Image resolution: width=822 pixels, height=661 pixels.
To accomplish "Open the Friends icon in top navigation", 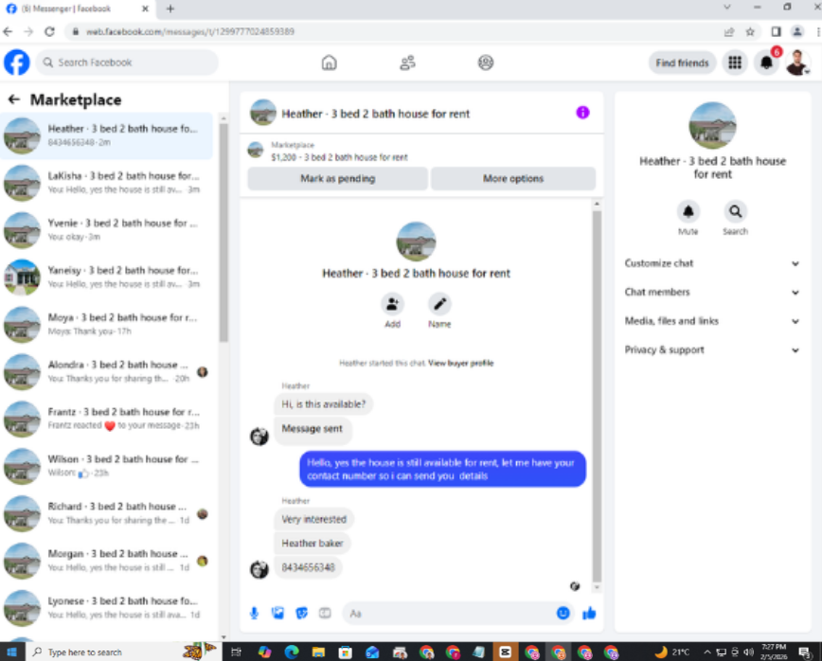I will click(407, 63).
